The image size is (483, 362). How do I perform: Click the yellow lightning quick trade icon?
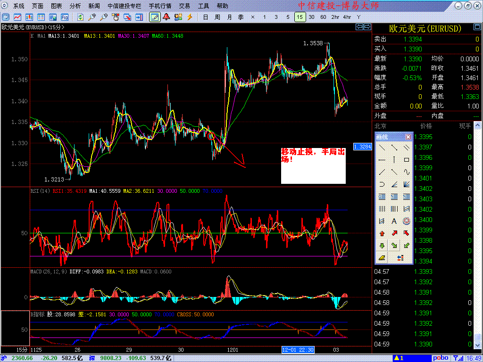pyautogui.click(x=190, y=17)
